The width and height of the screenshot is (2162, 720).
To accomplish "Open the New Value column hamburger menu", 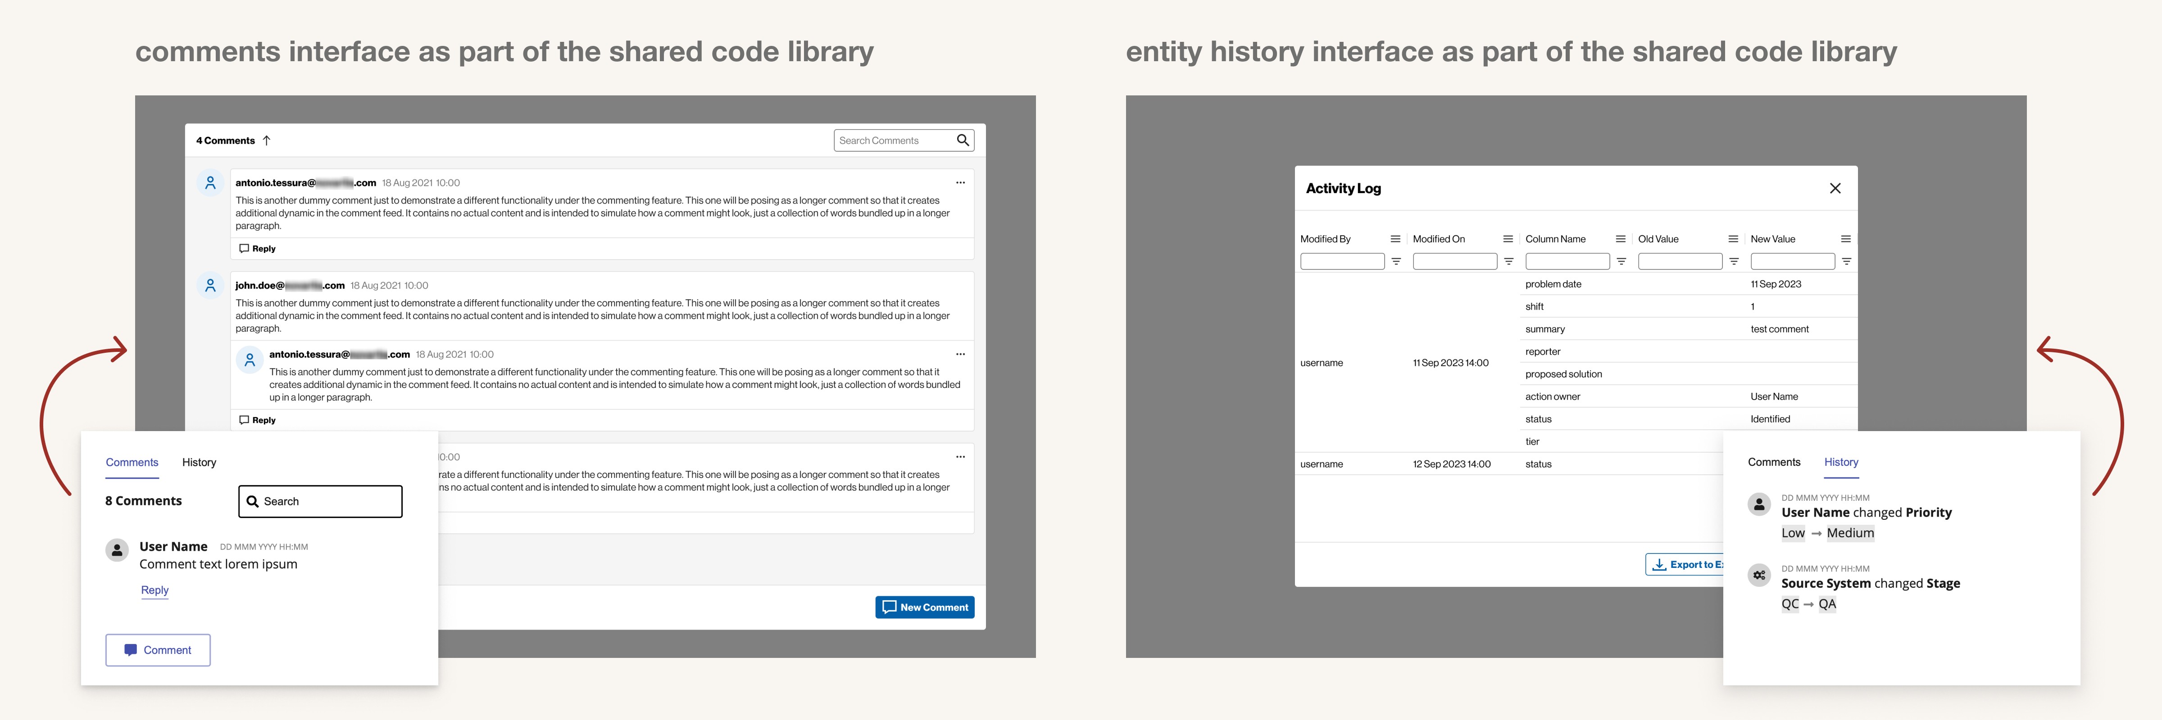I will (x=1845, y=239).
